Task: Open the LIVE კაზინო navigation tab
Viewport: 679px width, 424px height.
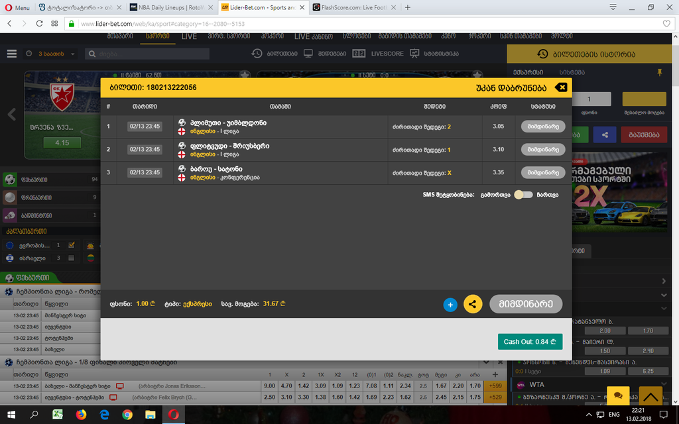Action: coord(314,37)
